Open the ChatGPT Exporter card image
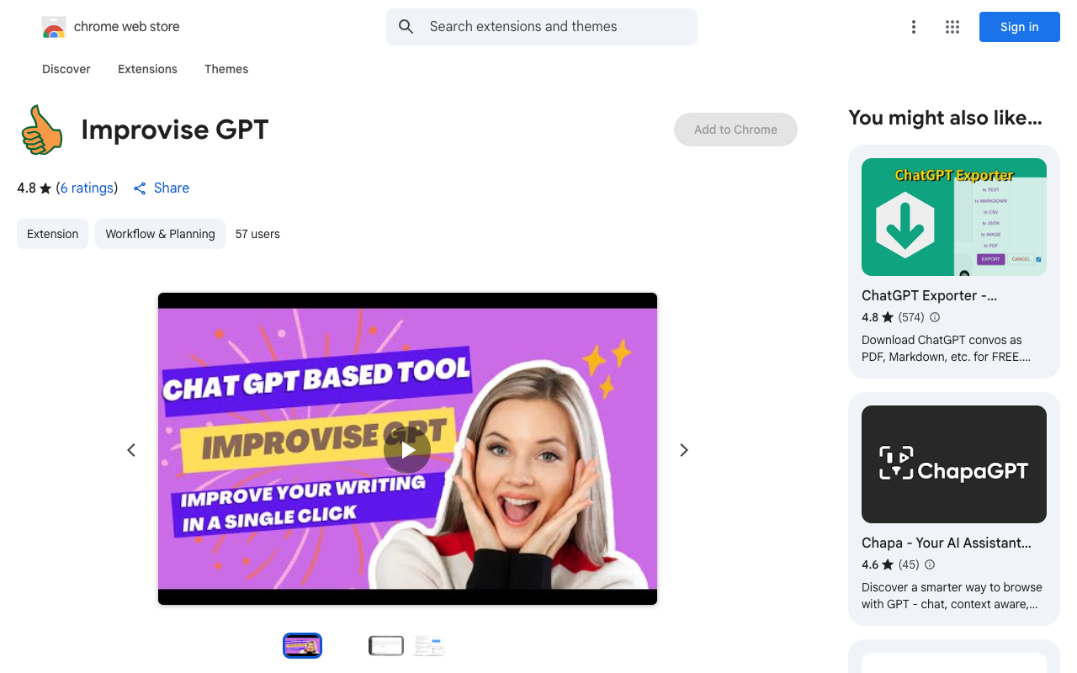This screenshot has width=1077, height=673. coord(954,217)
